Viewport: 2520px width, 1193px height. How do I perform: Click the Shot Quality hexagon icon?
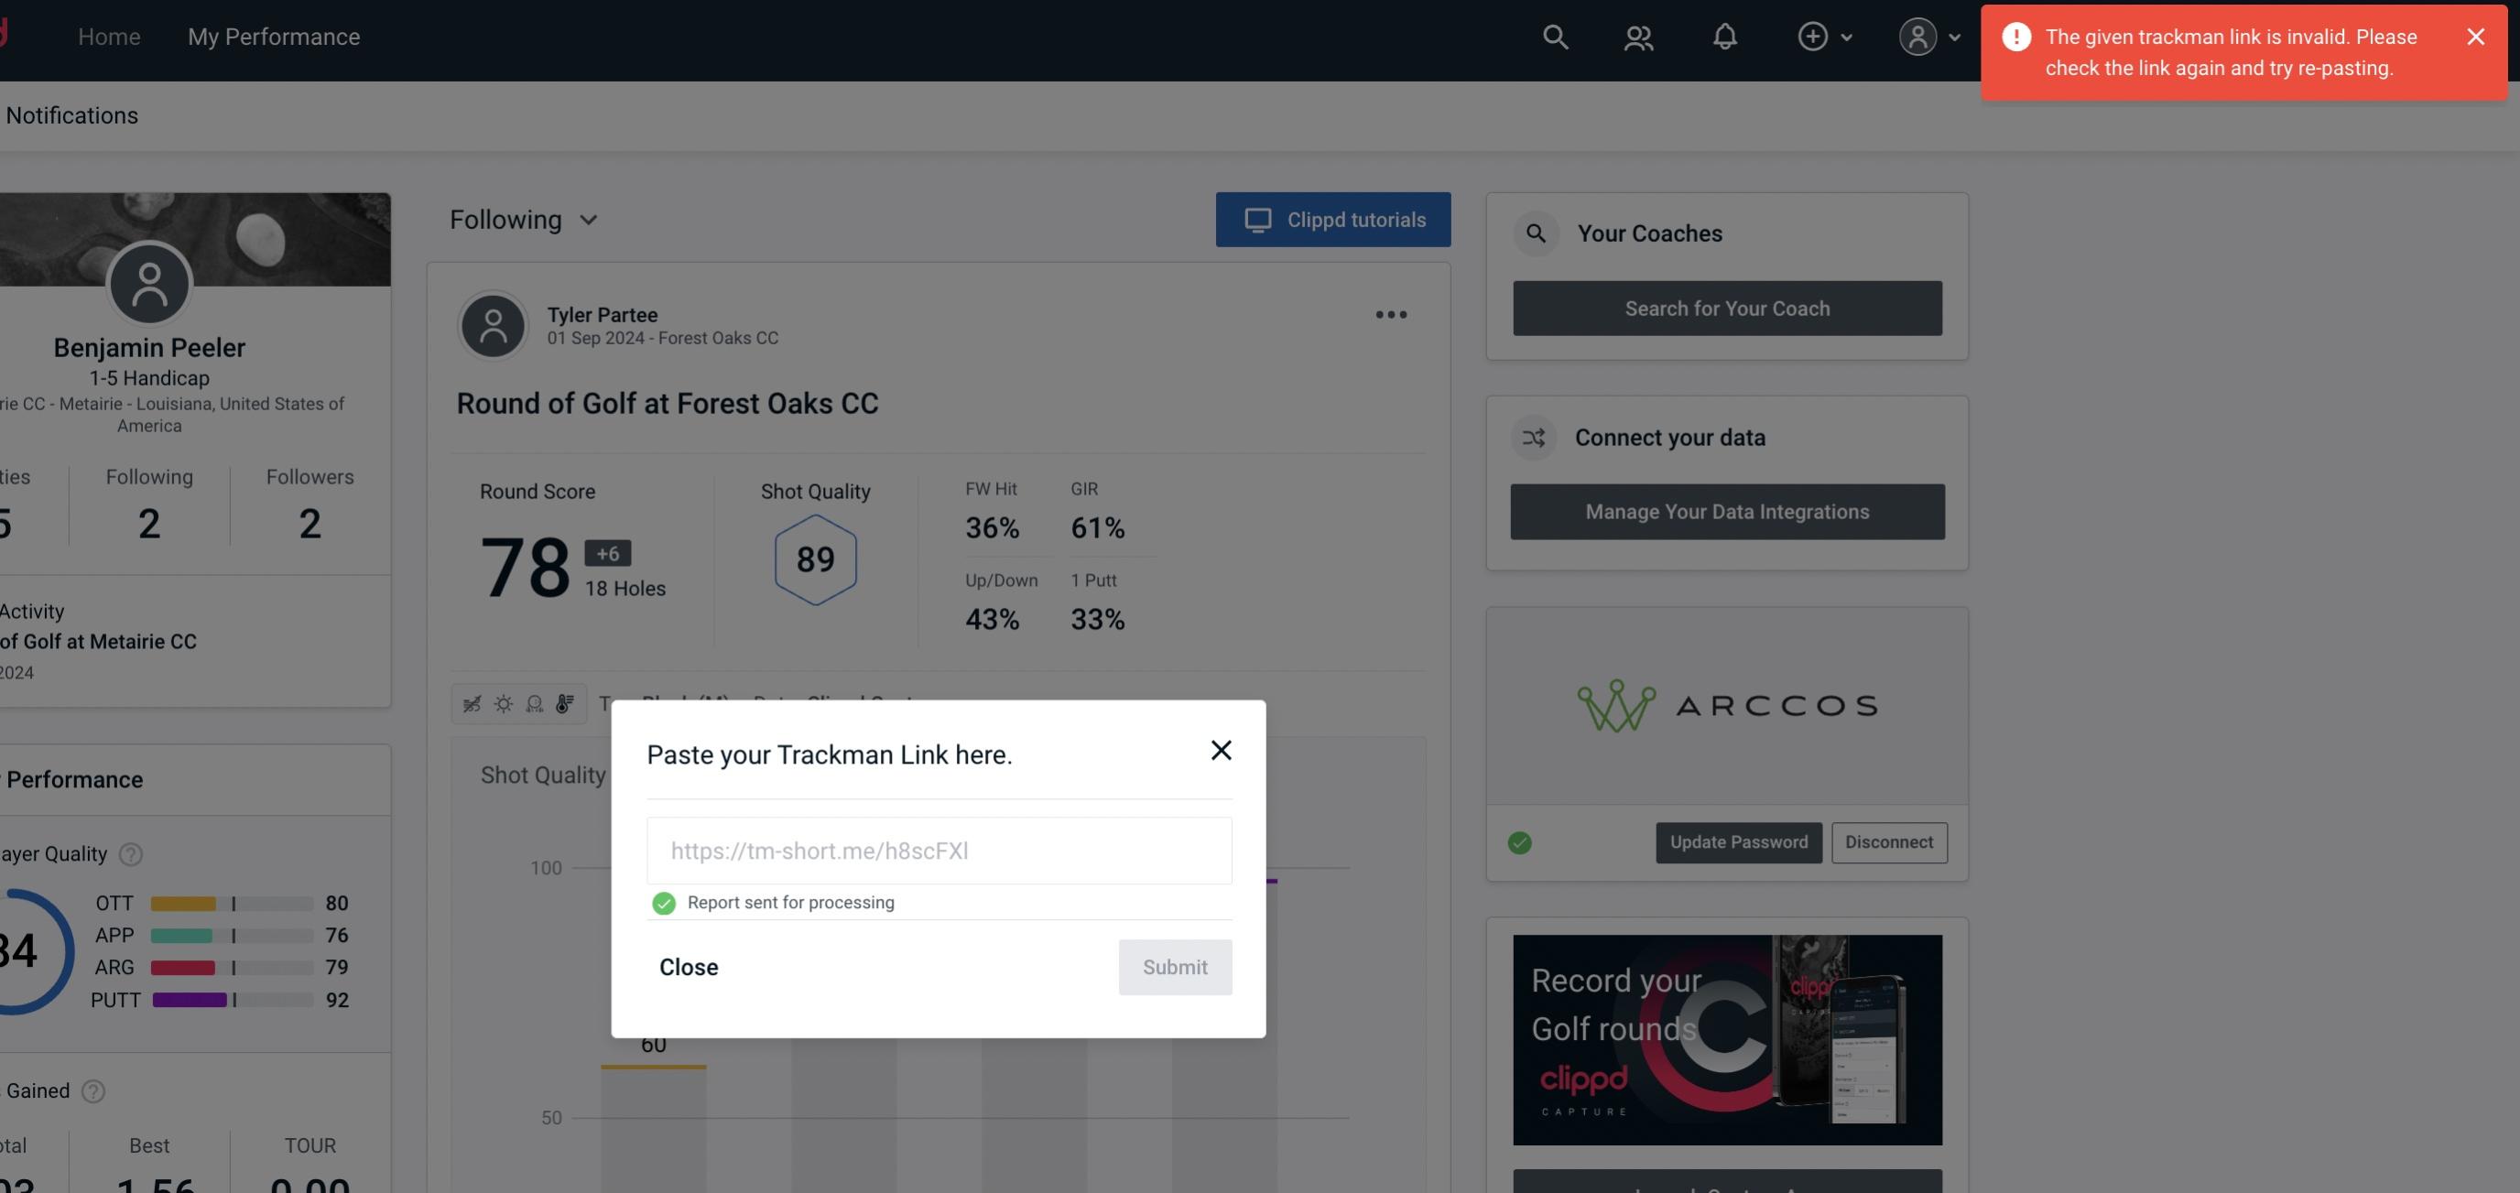click(x=815, y=559)
